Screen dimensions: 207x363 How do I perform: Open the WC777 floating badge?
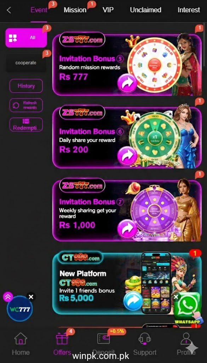click(20, 309)
